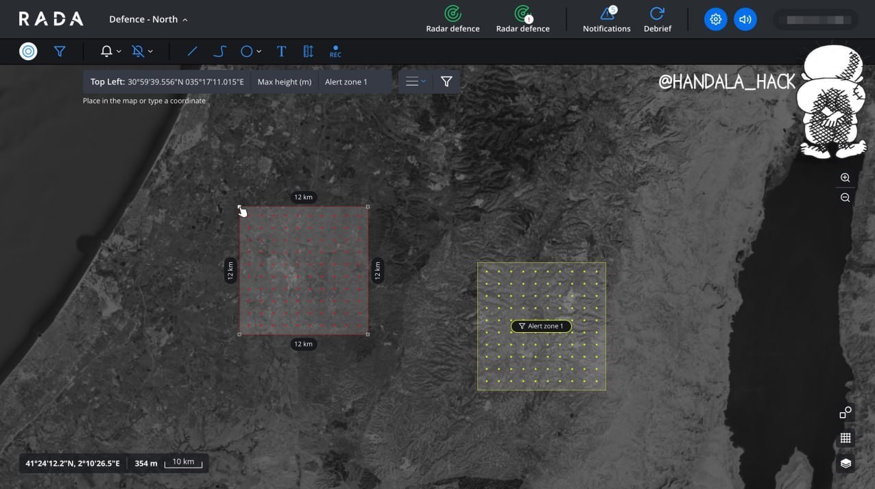Click the shapes overlay icon
The width and height of the screenshot is (875, 489).
(846, 412)
